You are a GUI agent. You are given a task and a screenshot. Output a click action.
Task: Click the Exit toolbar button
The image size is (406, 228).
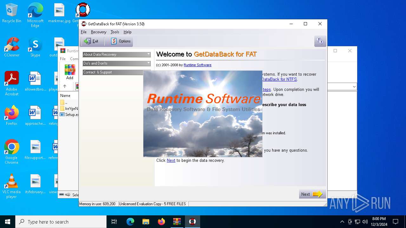tap(92, 41)
